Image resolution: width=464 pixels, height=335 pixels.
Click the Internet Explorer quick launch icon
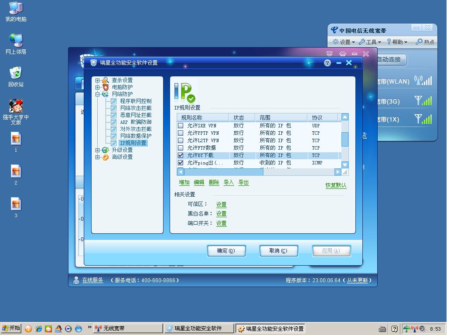click(x=38, y=329)
